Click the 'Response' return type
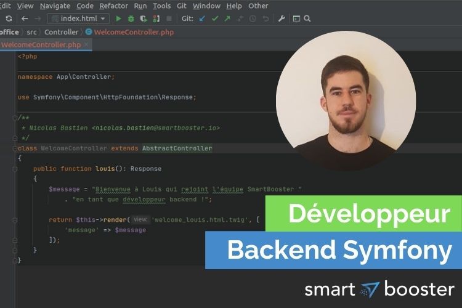 pos(146,169)
